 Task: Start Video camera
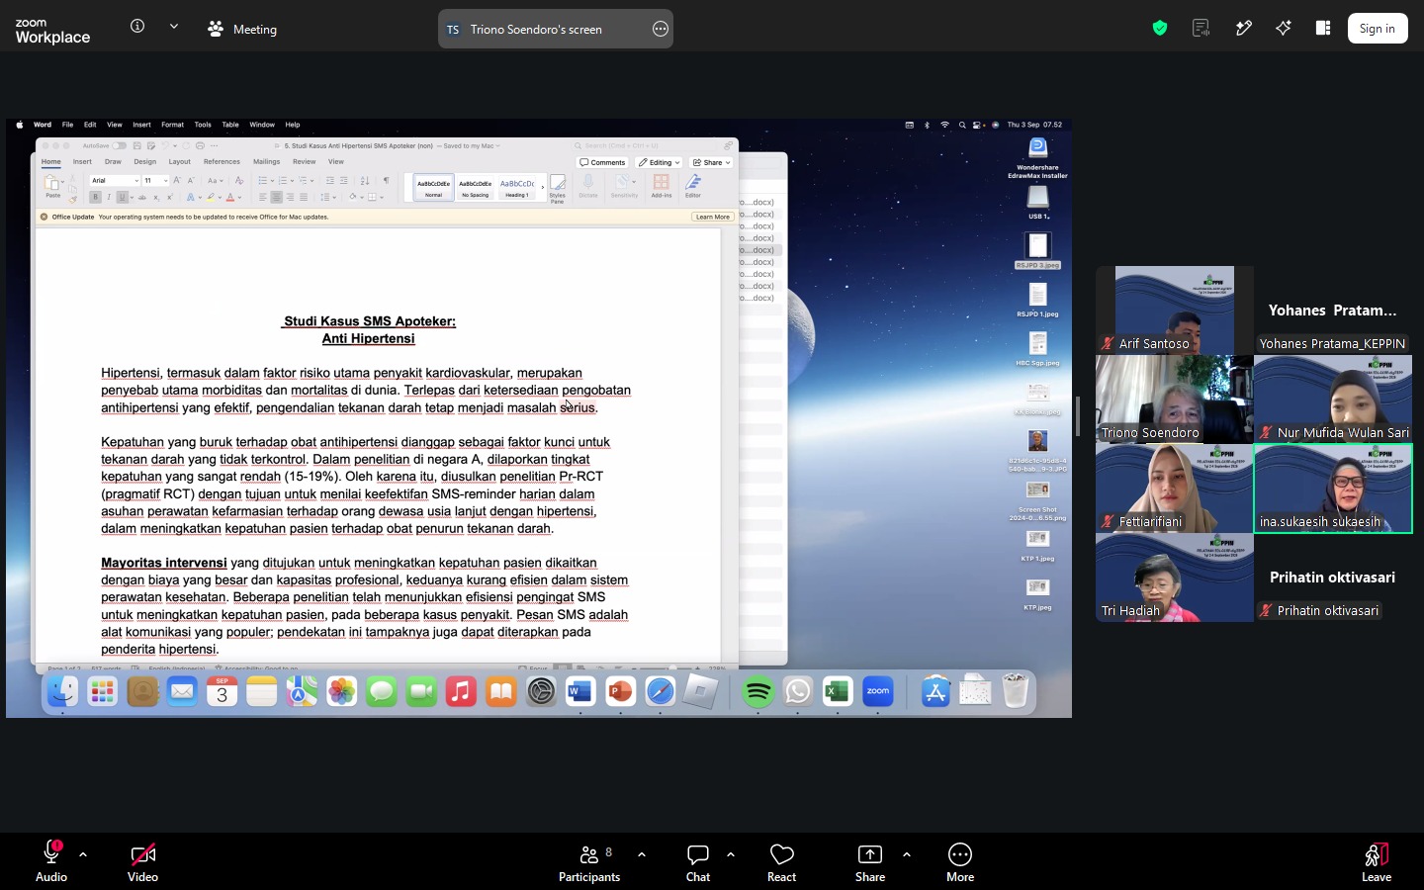142,862
